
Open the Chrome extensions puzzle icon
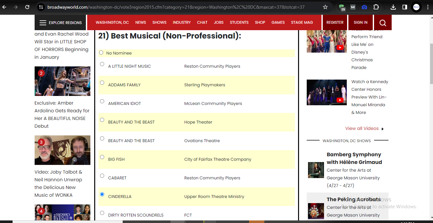tap(376, 7)
